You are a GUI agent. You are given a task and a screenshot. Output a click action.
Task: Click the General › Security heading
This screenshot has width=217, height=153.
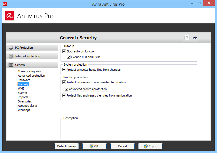(x=78, y=38)
